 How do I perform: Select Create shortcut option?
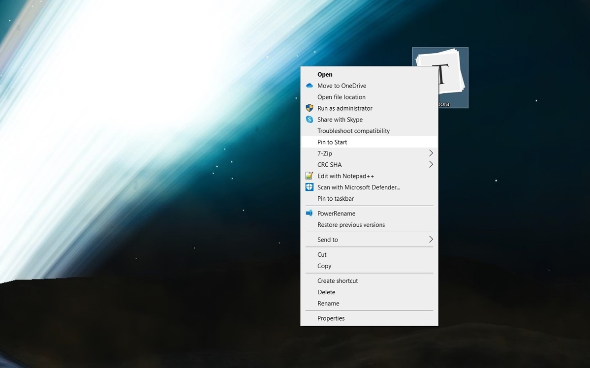(x=338, y=281)
